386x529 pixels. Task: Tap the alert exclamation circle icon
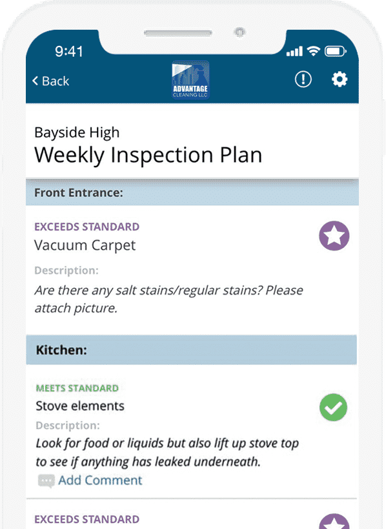[x=303, y=79]
